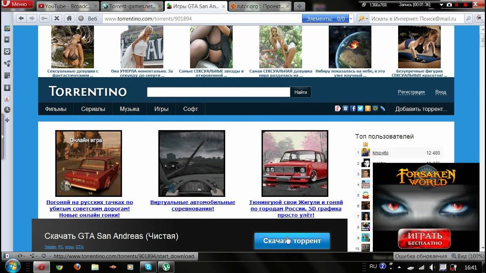Share page on Facebook icon

point(353,108)
